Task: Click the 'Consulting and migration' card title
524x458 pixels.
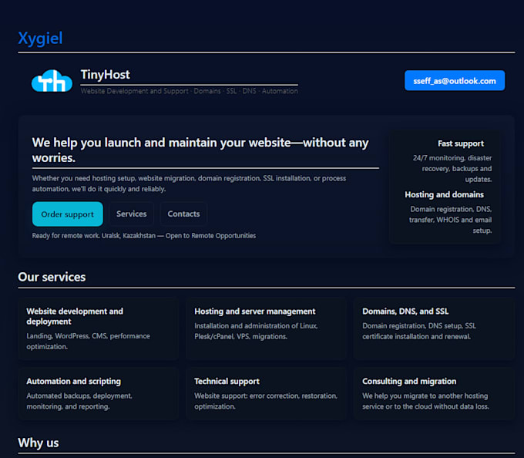Action: pyautogui.click(x=409, y=381)
